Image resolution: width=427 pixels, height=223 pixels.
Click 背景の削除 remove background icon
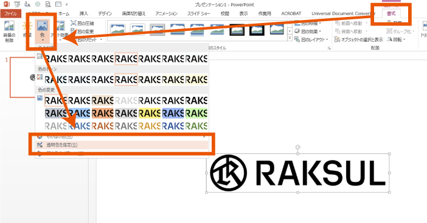(x=9, y=31)
